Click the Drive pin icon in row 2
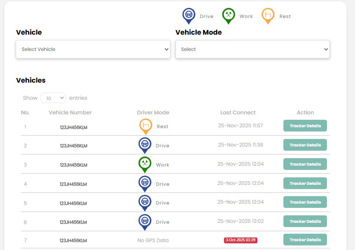Image resolution: width=355 pixels, height=250 pixels. 145,146
